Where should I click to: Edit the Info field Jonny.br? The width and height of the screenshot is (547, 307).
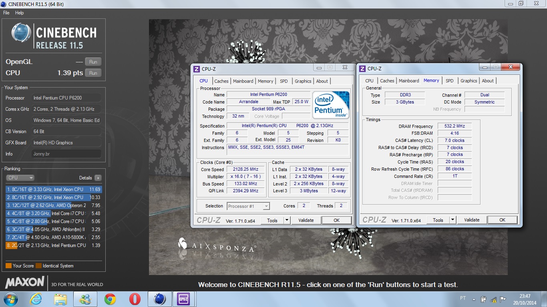click(66, 154)
